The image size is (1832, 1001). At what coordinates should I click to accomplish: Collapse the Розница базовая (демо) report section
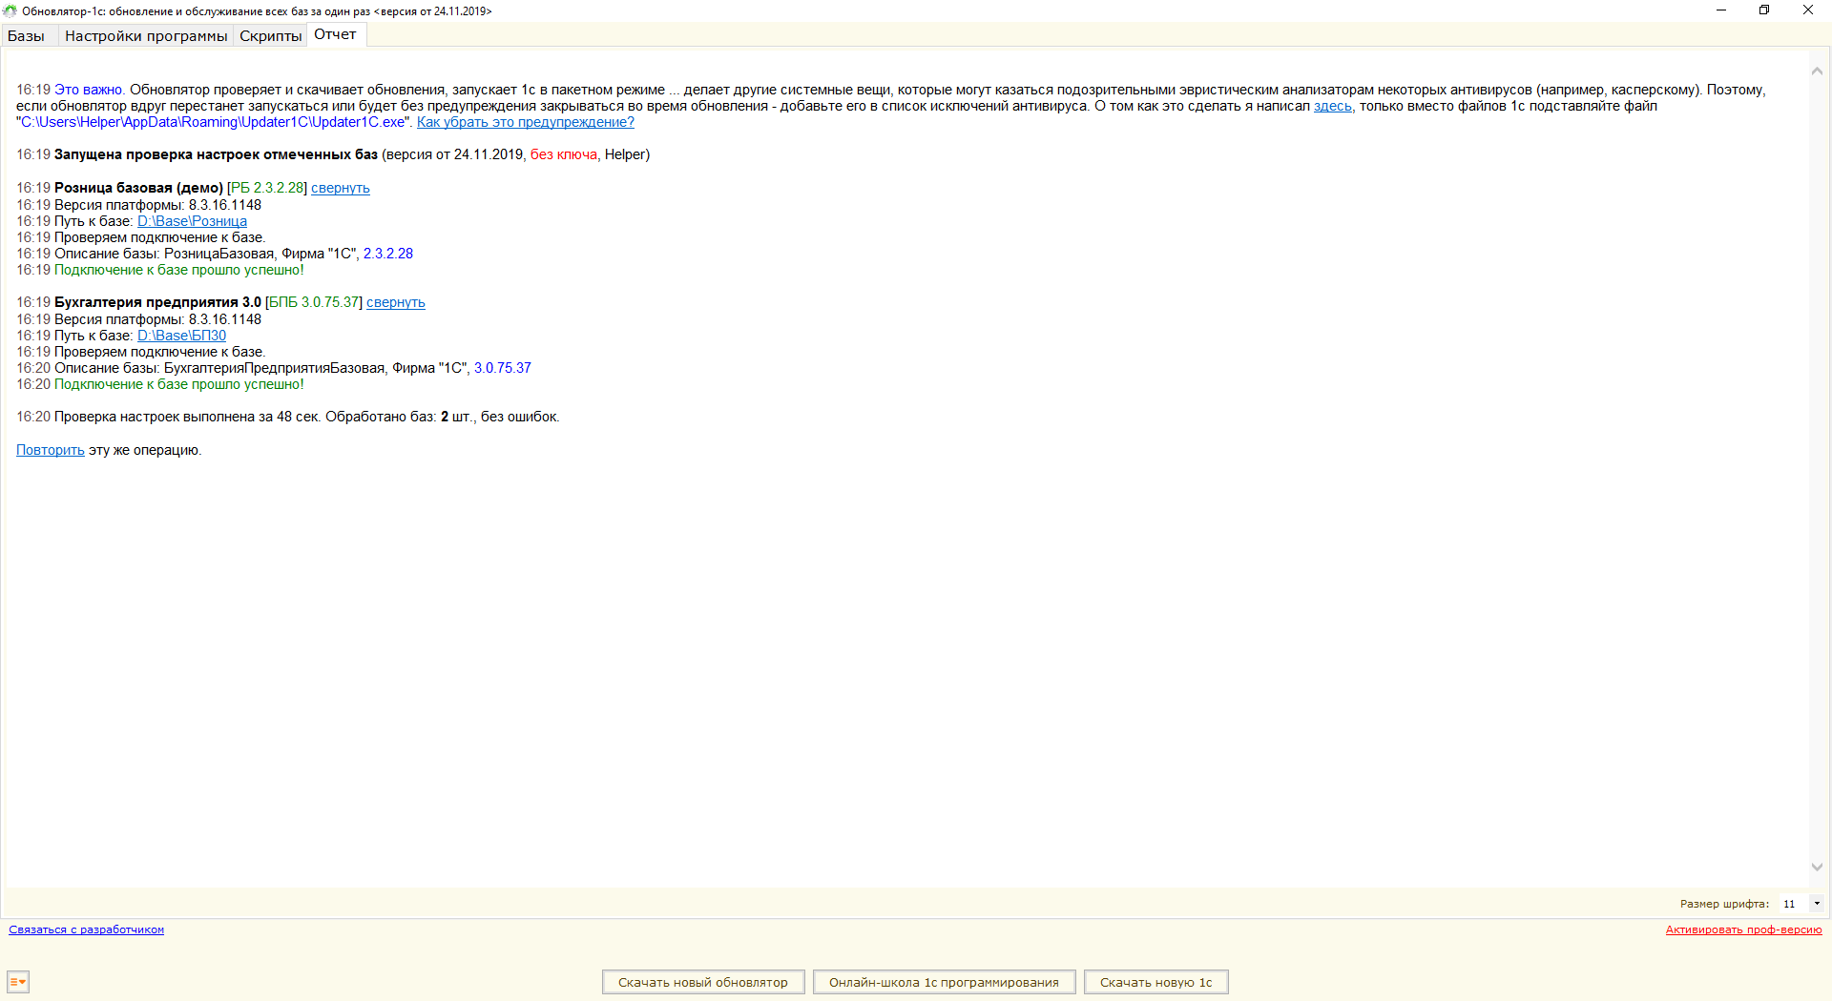pos(340,189)
